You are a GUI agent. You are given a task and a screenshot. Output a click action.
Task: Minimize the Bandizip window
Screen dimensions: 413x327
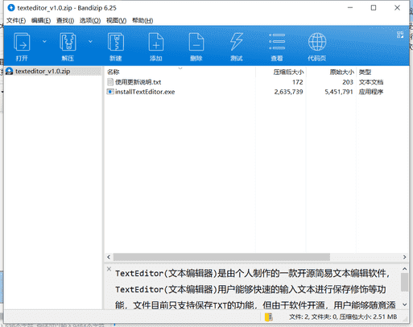click(x=350, y=8)
